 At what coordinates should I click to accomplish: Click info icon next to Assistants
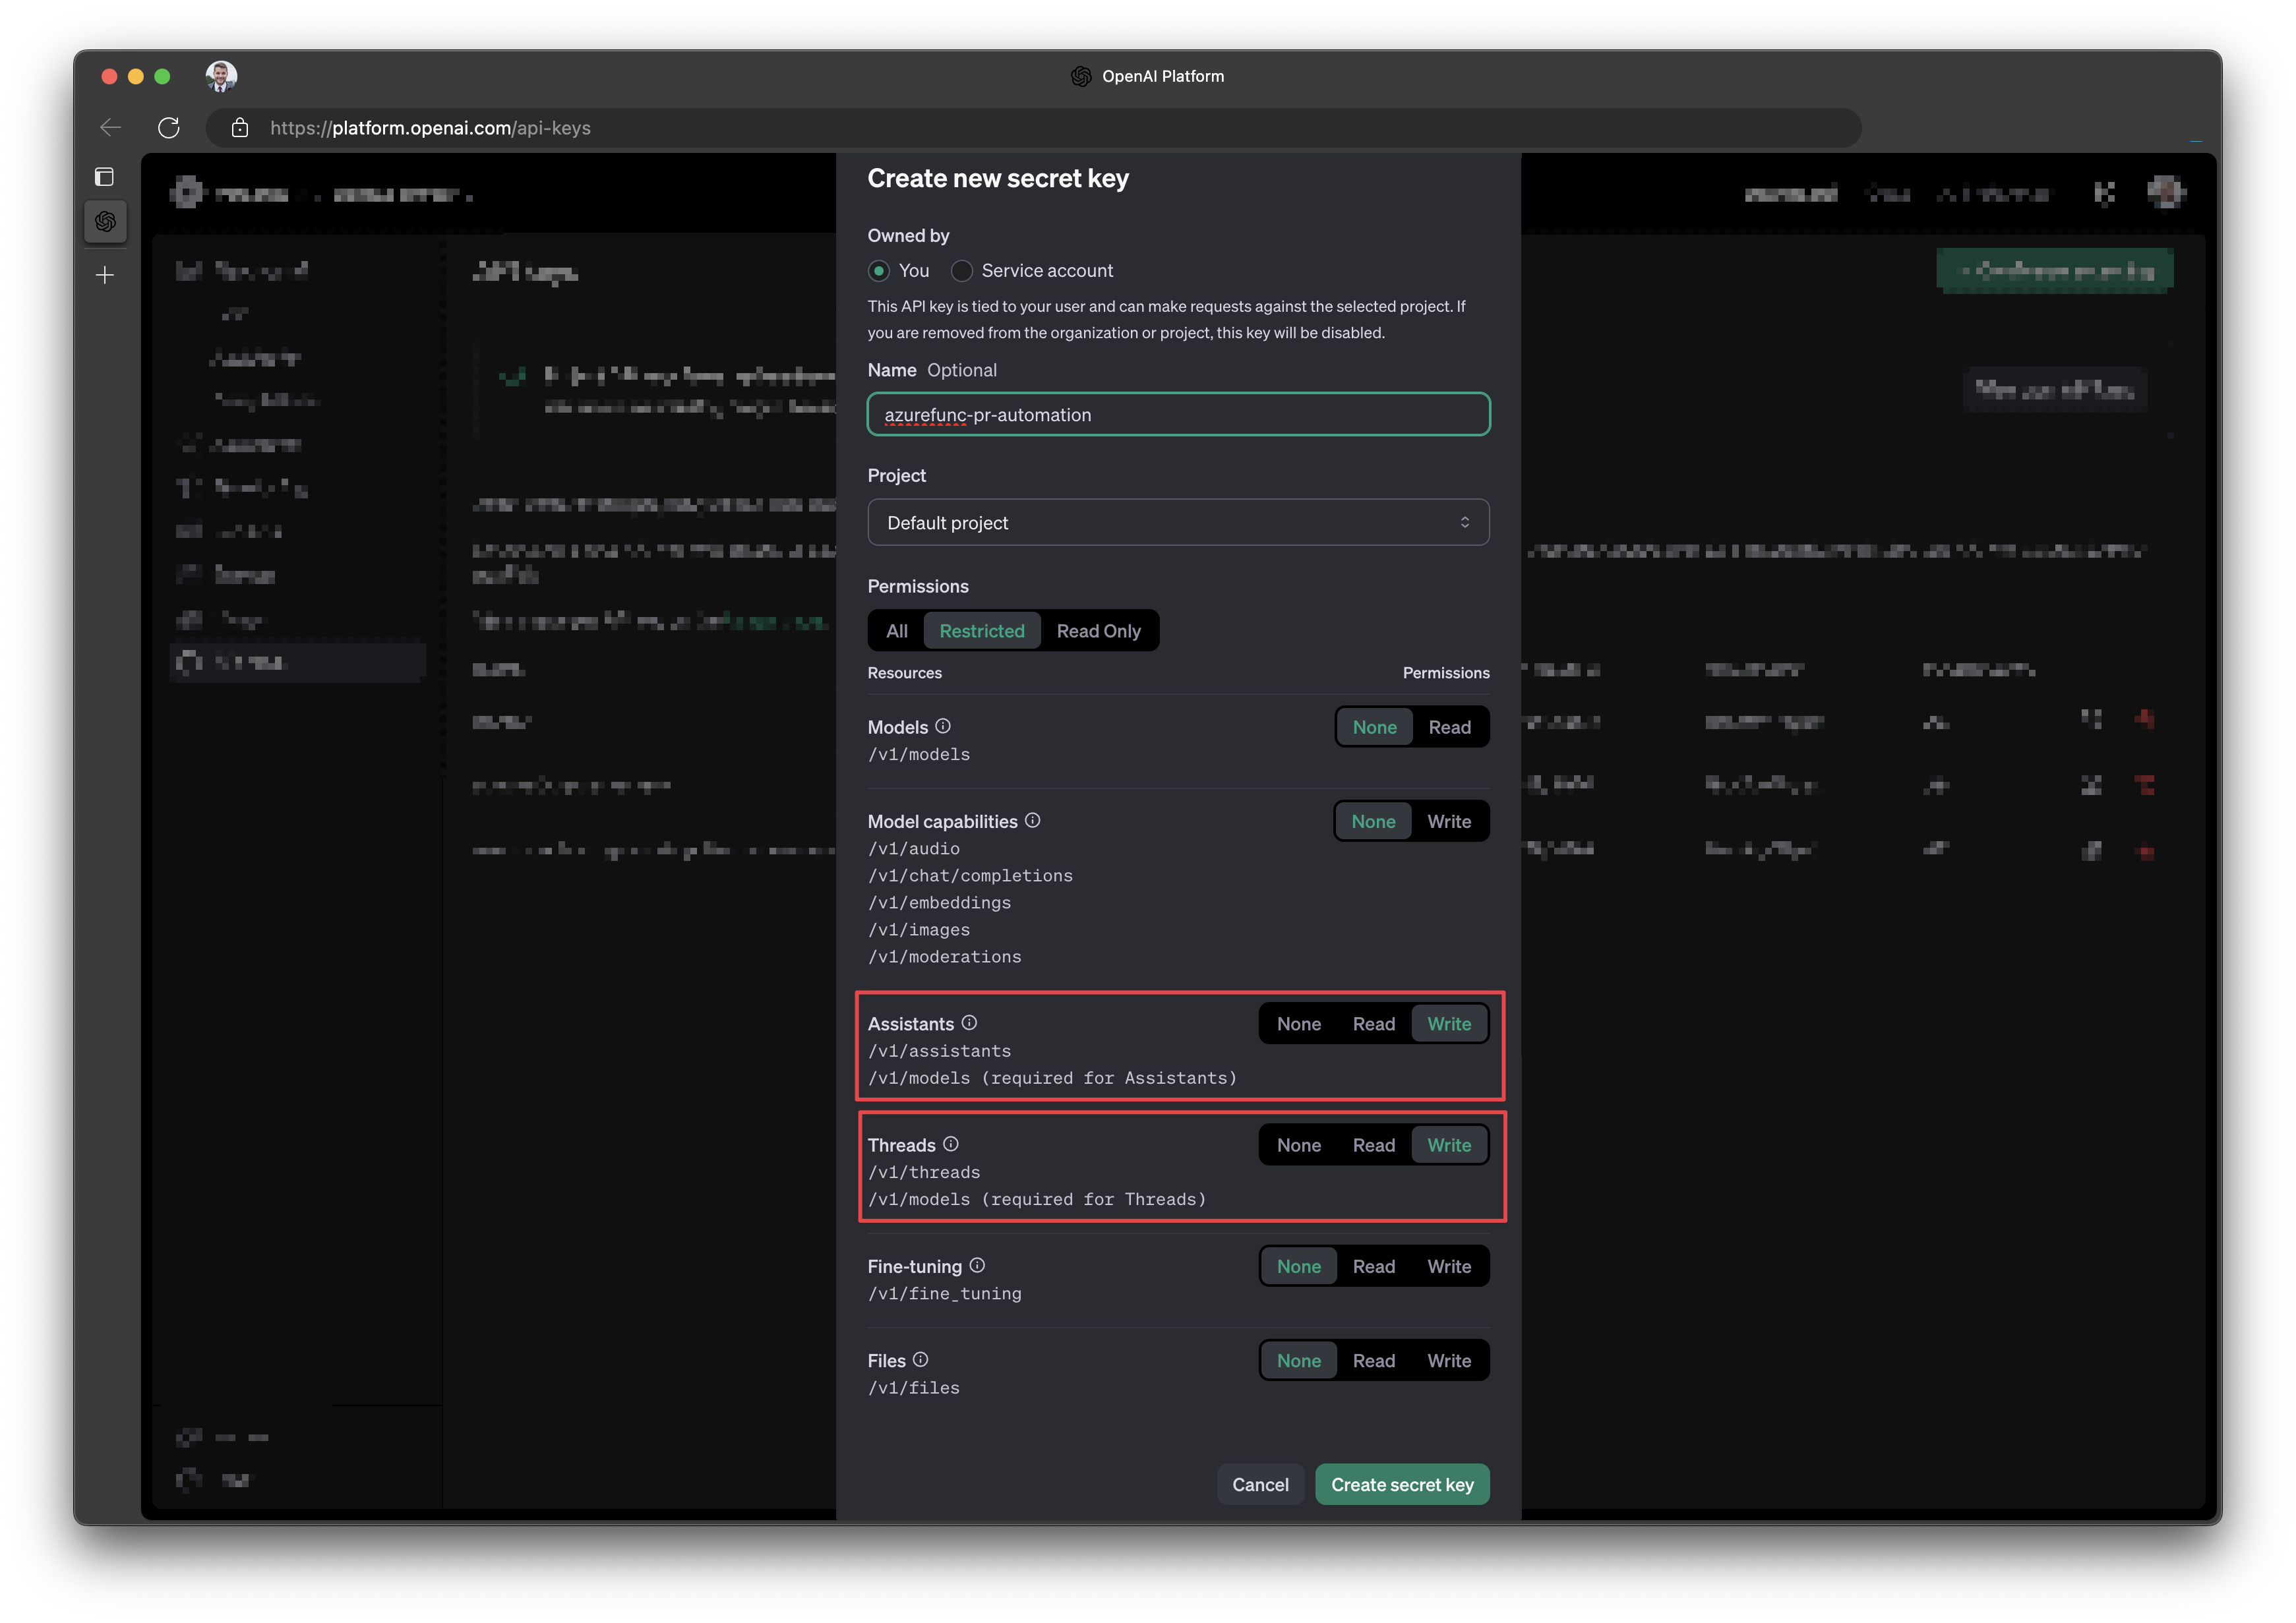coord(969,1022)
